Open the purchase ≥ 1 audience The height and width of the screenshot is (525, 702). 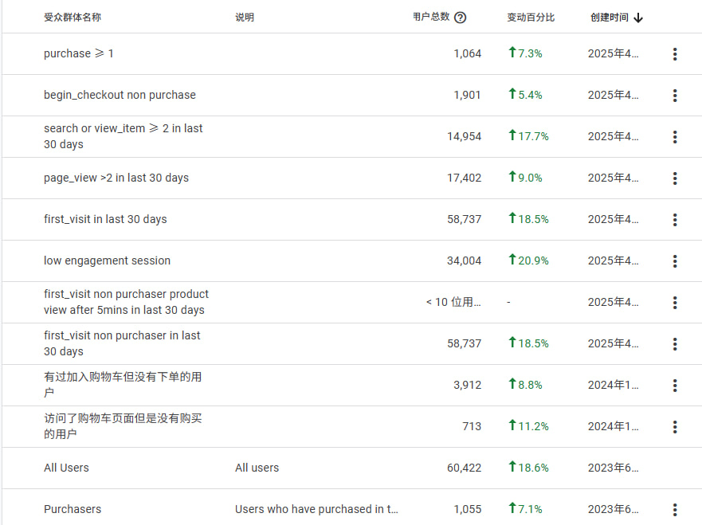[x=79, y=53]
